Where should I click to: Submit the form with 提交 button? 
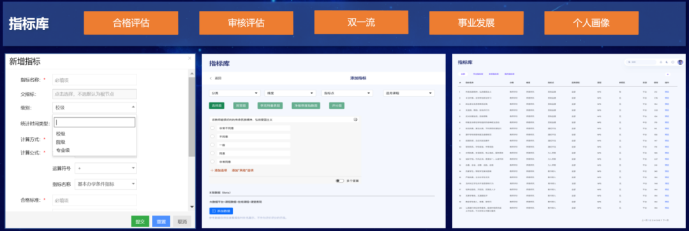point(140,221)
